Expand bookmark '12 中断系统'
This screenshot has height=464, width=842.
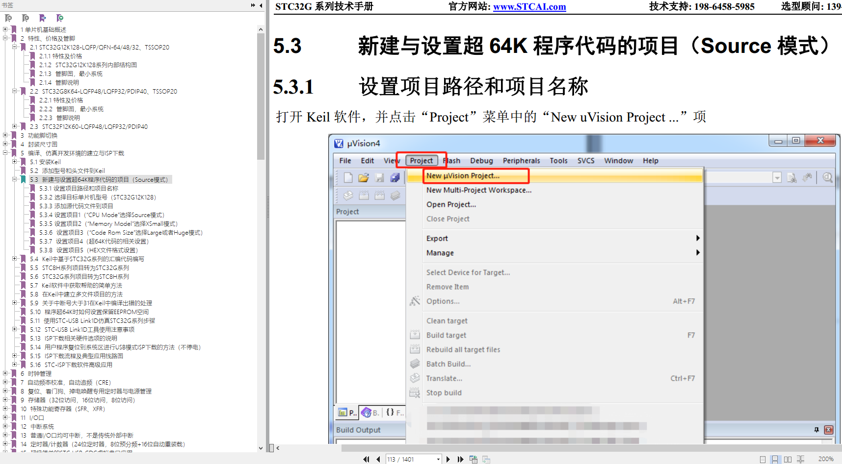click(x=5, y=427)
